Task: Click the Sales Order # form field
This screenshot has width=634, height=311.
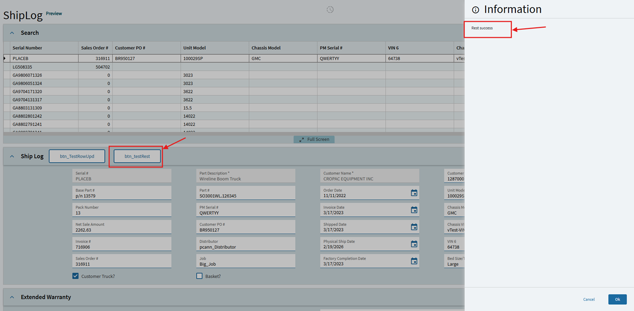Action: [121, 261]
